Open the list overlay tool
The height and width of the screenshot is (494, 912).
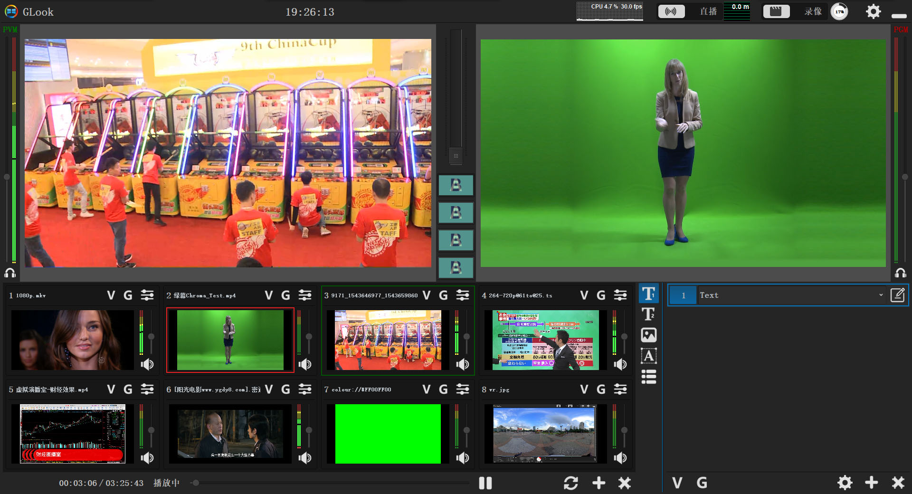(x=648, y=377)
